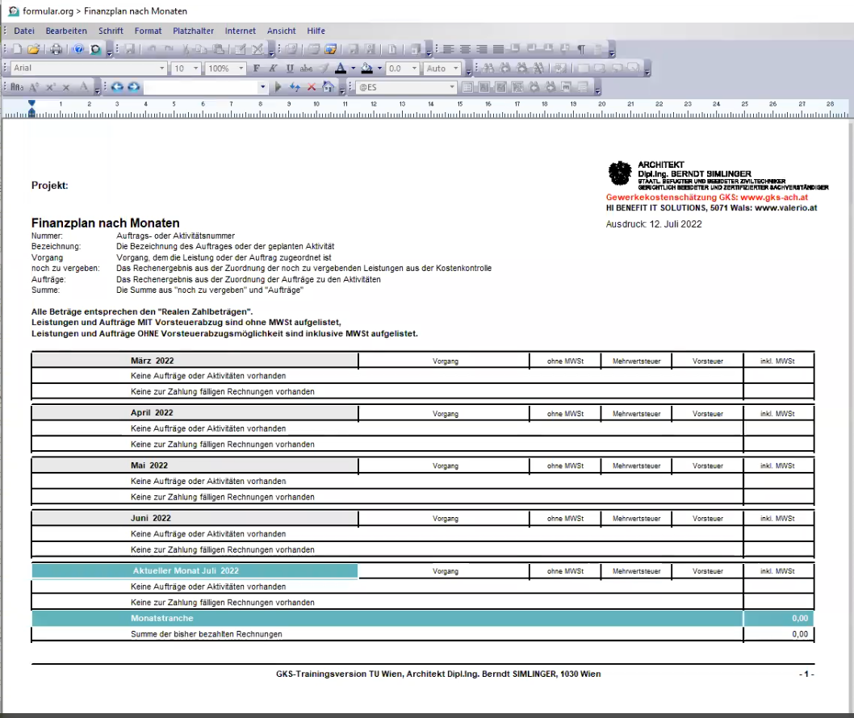This screenshot has height=718, width=854.
Task: Click the address input field in navigation toolbar
Action: click(200, 87)
